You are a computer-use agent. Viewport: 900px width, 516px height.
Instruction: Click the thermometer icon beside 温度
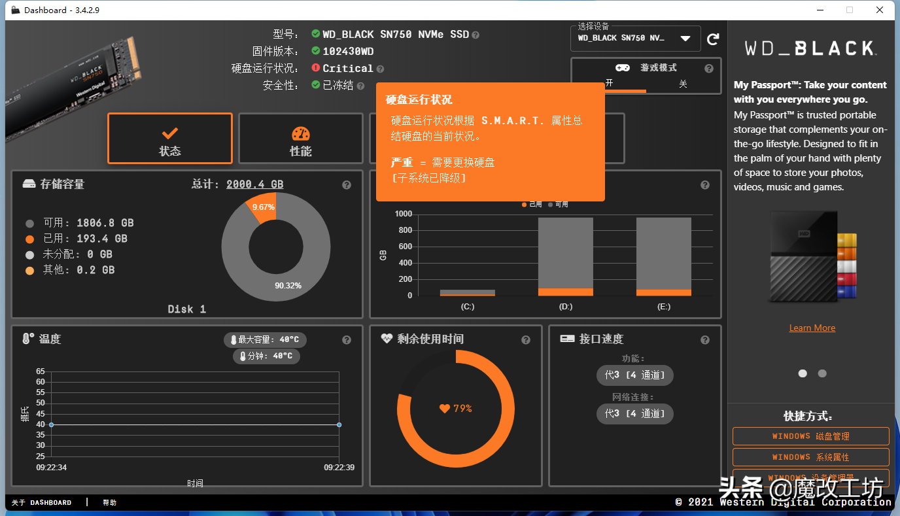pos(28,339)
